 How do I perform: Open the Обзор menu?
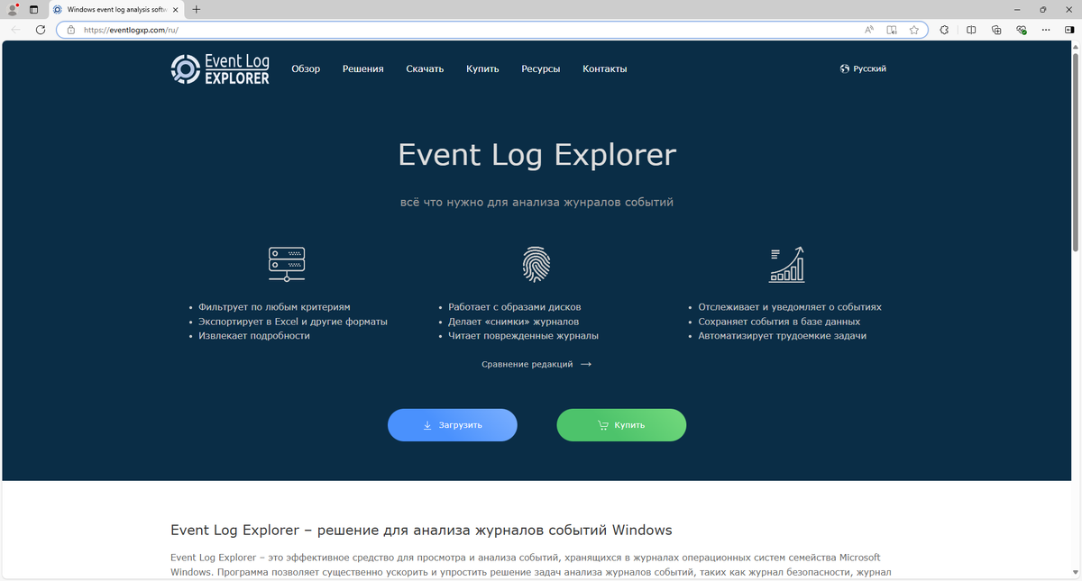[306, 68]
